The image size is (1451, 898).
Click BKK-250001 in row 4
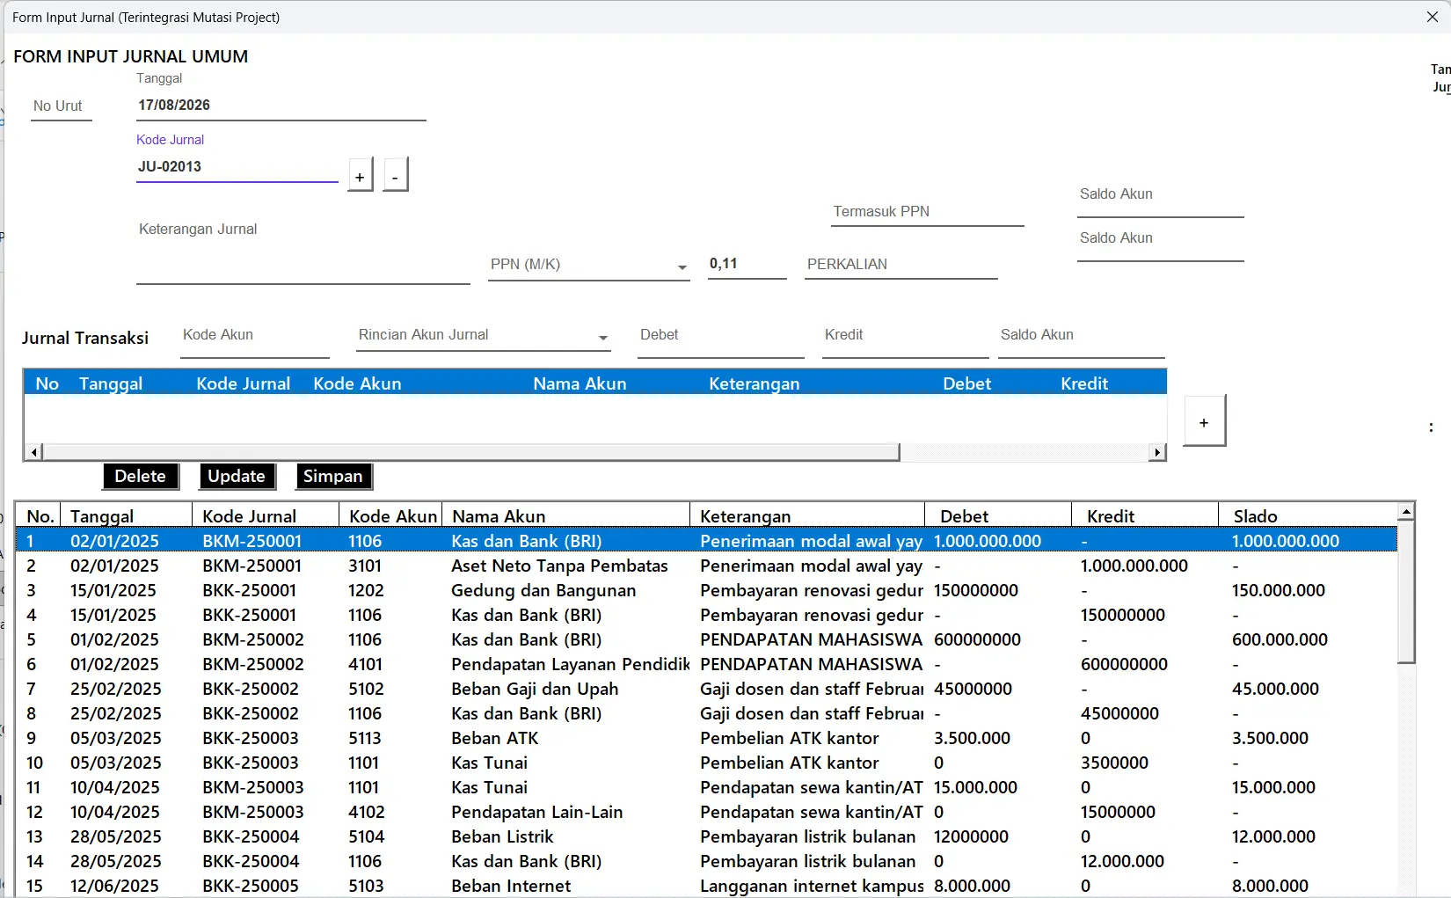click(249, 615)
